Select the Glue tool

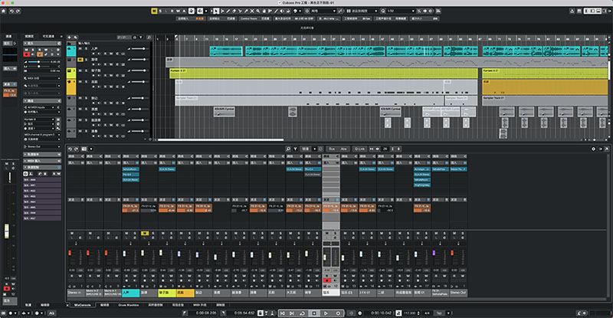coord(246,11)
